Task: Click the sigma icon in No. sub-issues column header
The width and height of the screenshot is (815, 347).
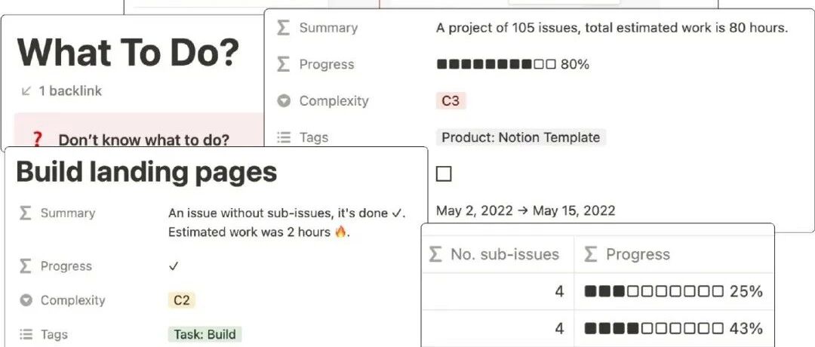Action: coord(435,254)
